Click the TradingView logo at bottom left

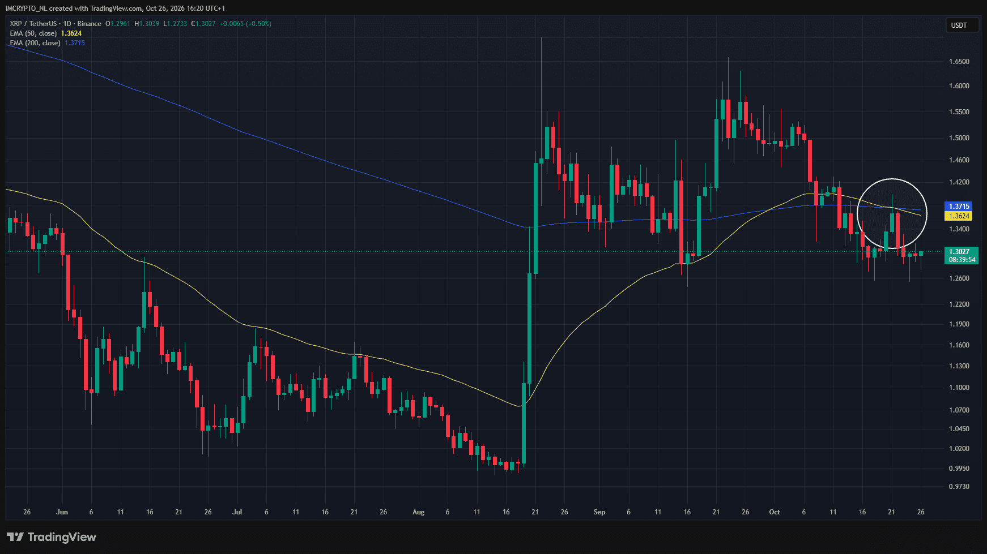52,537
